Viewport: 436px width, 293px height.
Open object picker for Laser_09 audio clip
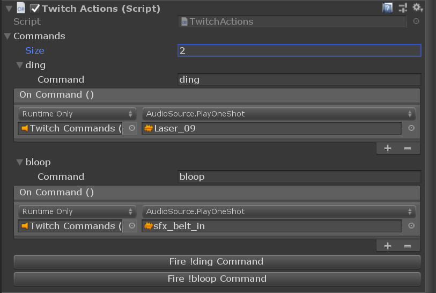(411, 128)
